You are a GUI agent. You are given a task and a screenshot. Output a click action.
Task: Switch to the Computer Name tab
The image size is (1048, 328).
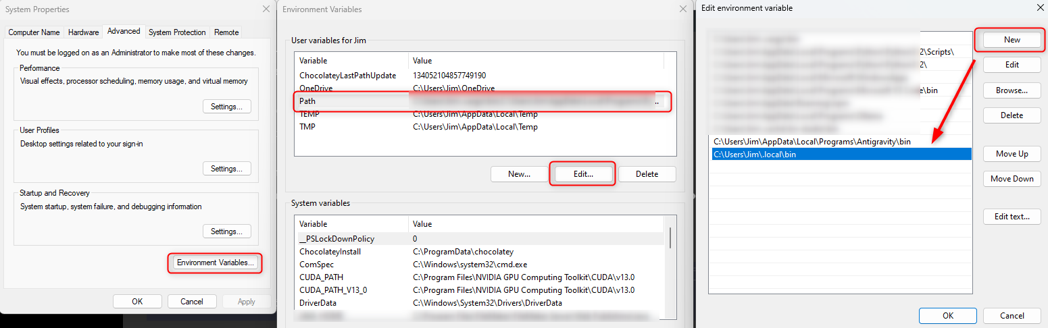point(34,32)
